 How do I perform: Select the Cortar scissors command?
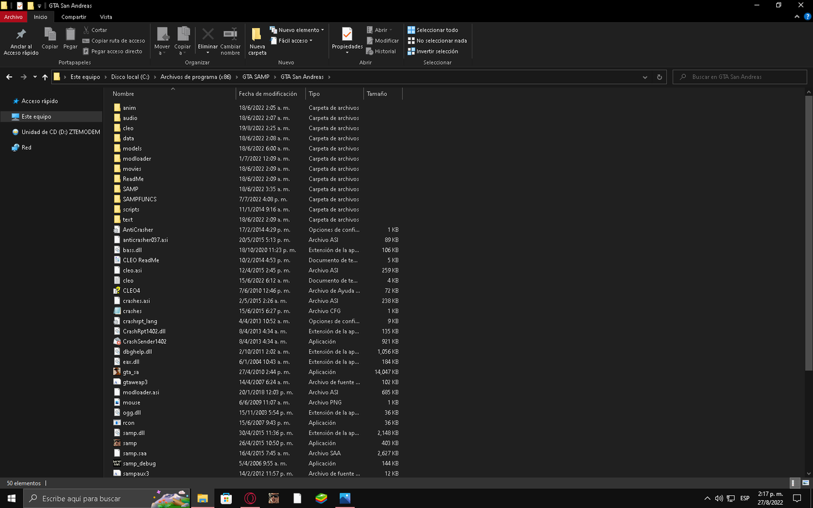point(95,30)
